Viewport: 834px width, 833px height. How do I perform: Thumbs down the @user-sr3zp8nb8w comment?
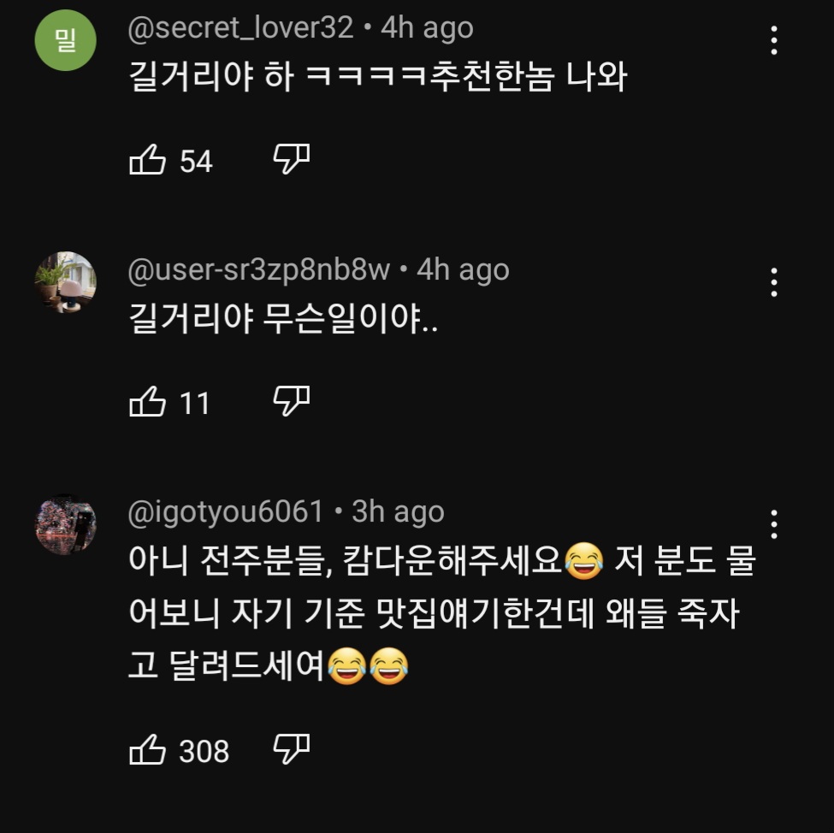292,400
